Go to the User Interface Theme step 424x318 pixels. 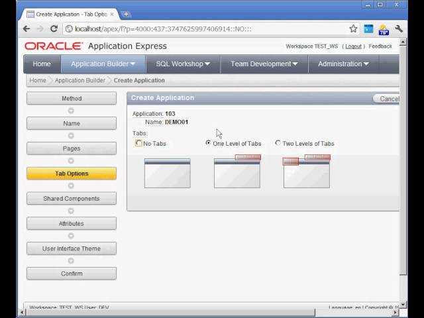point(72,248)
